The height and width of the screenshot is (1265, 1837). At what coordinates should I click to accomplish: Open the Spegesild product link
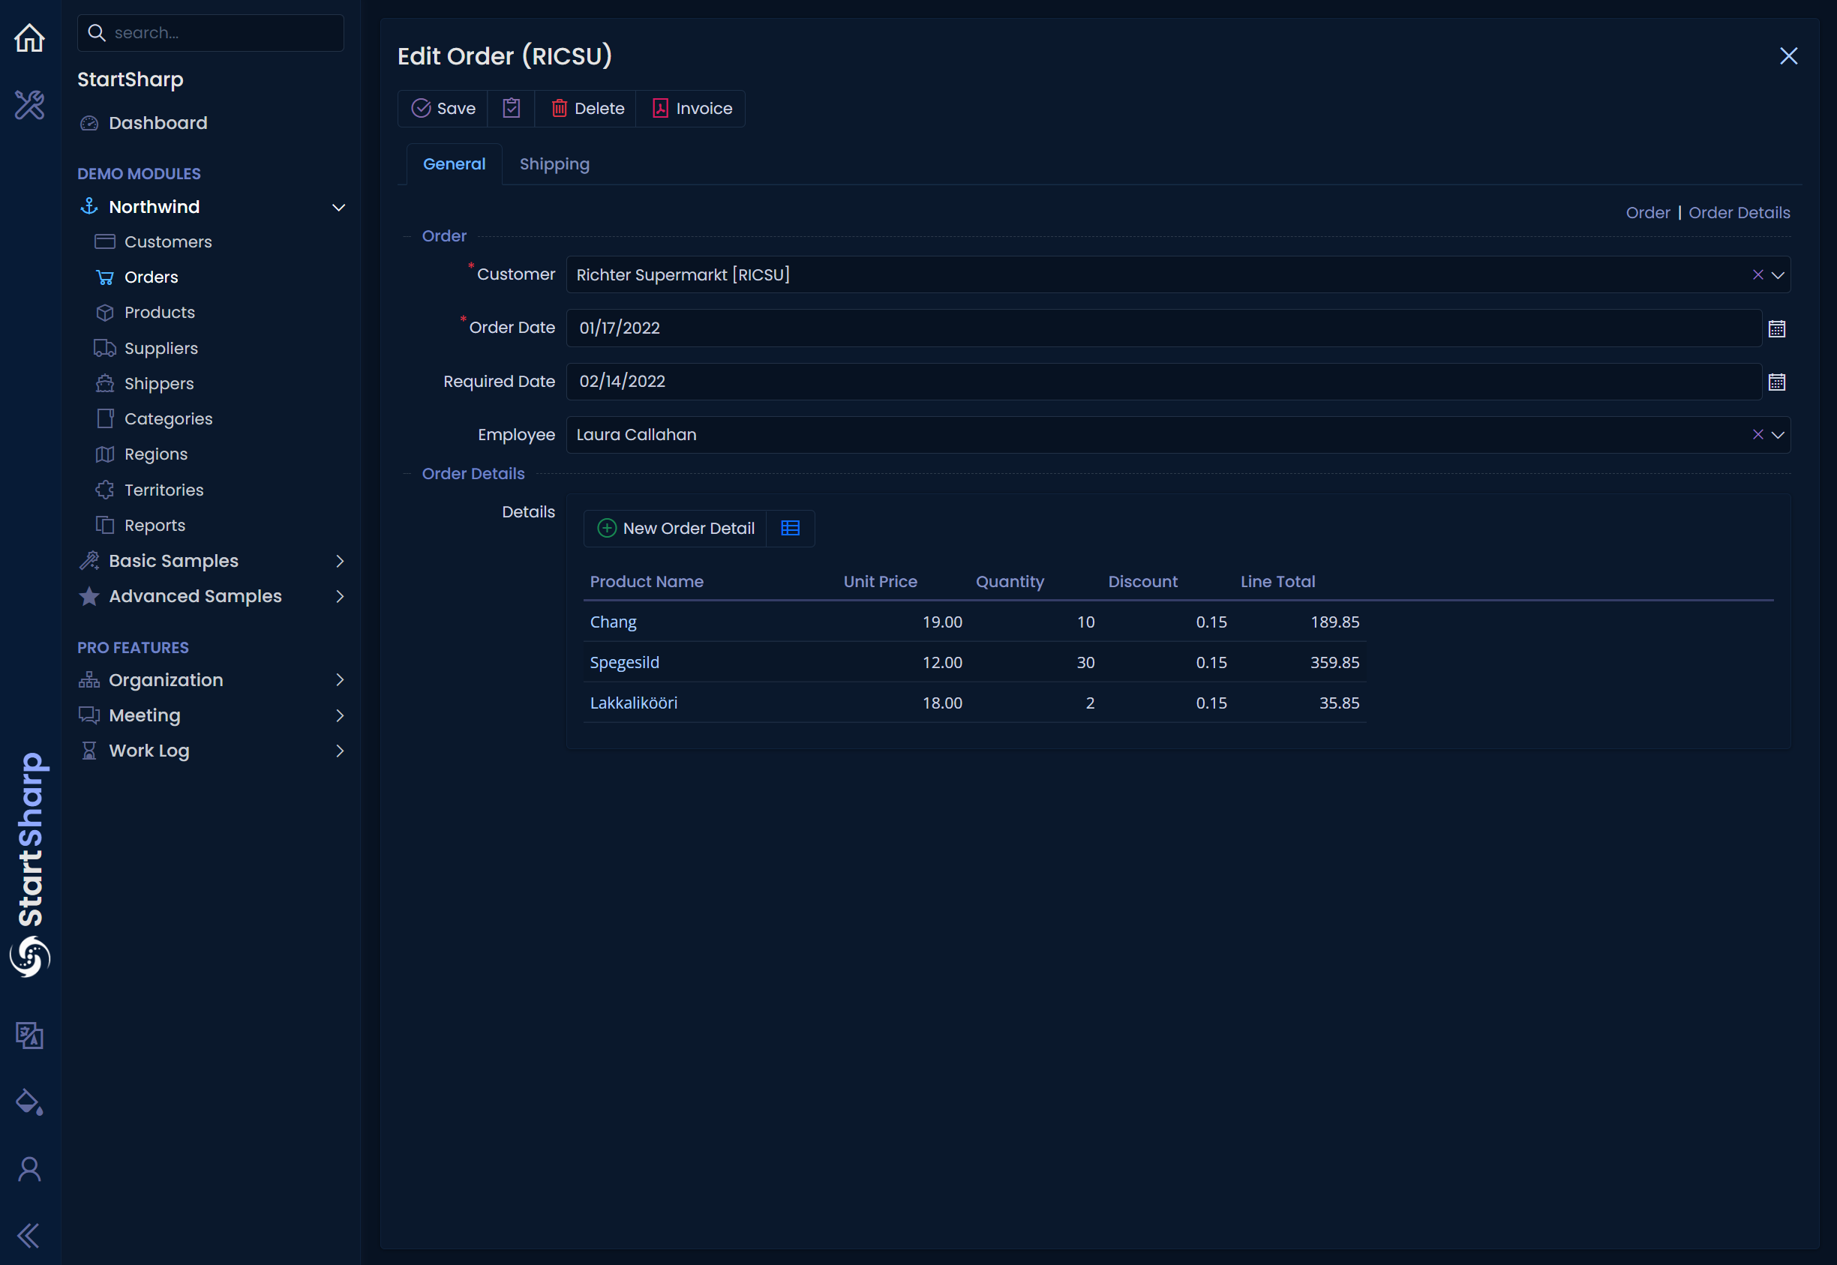tap(624, 662)
